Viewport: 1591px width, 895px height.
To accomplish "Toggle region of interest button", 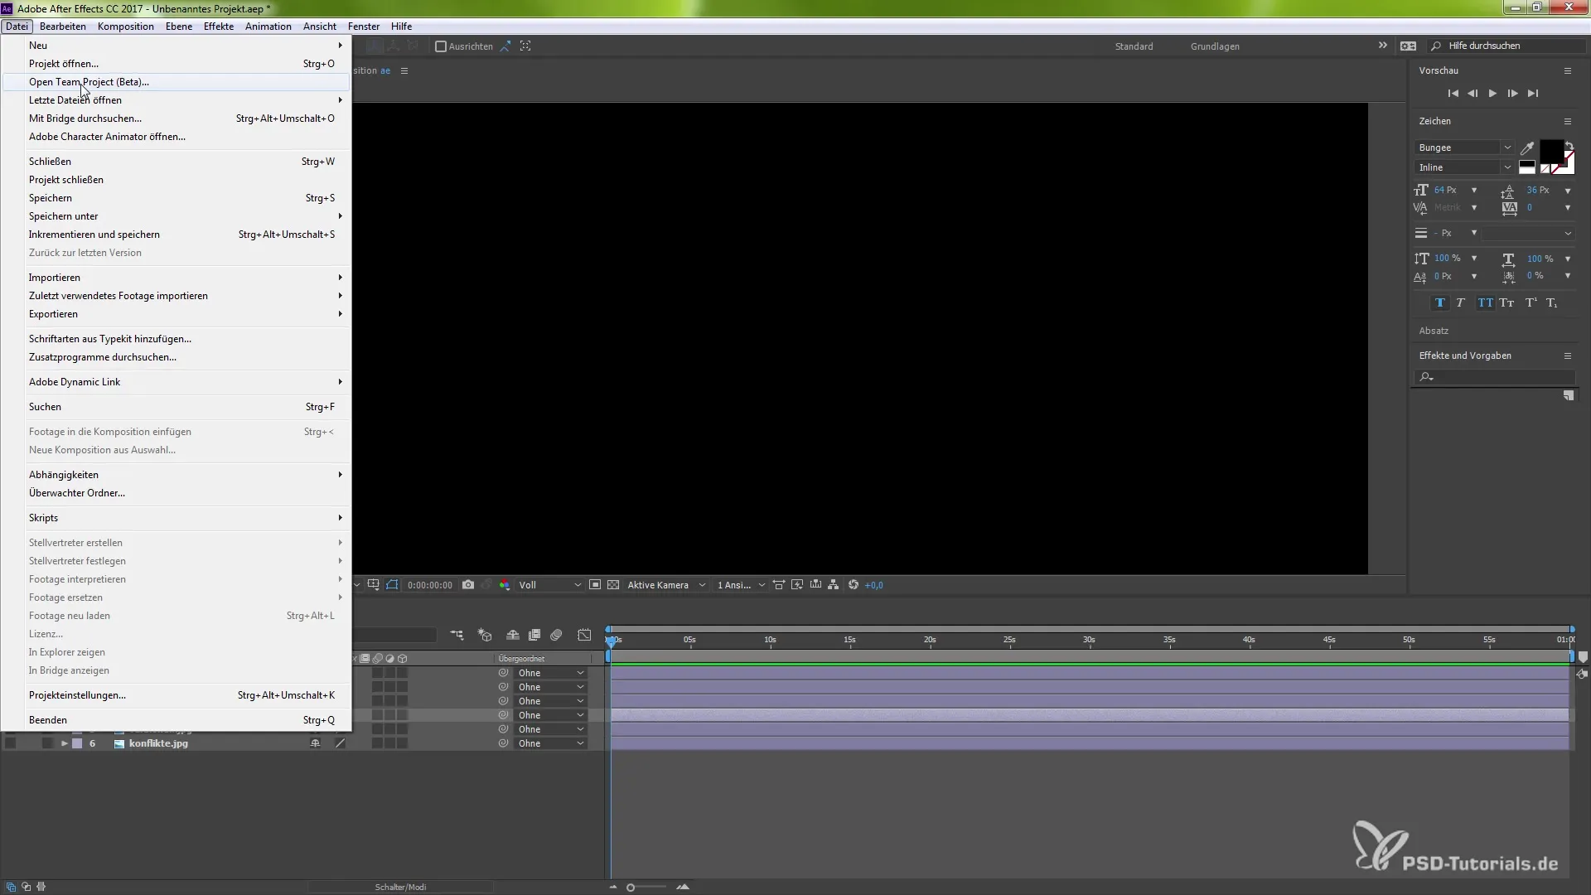I will (x=595, y=585).
